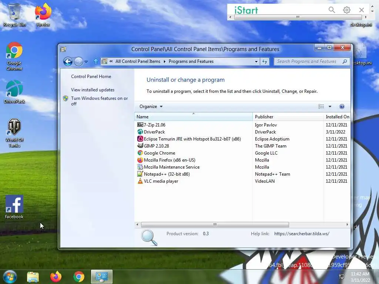
Task: Click the network icon in system tray
Action: (342, 277)
